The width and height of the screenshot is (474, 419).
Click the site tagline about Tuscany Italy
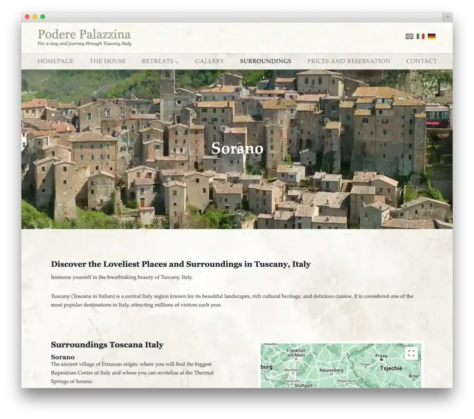[x=84, y=43]
